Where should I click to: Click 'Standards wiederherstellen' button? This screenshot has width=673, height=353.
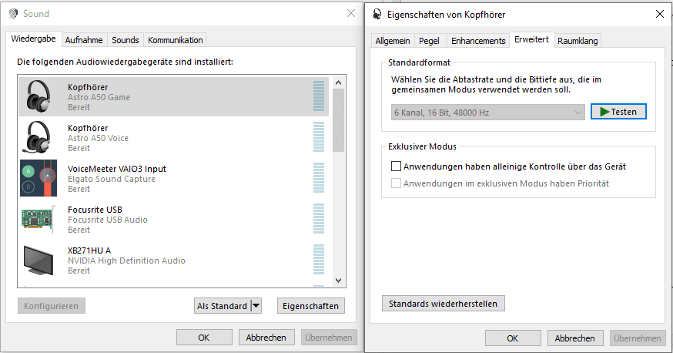pyautogui.click(x=444, y=303)
